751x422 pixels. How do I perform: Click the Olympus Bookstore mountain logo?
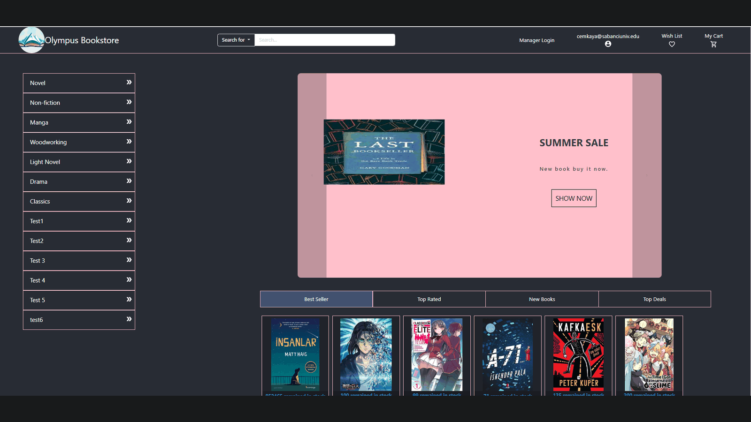click(31, 40)
